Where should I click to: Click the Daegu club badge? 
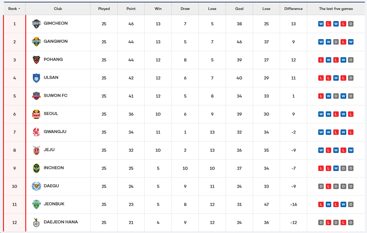tap(36, 187)
